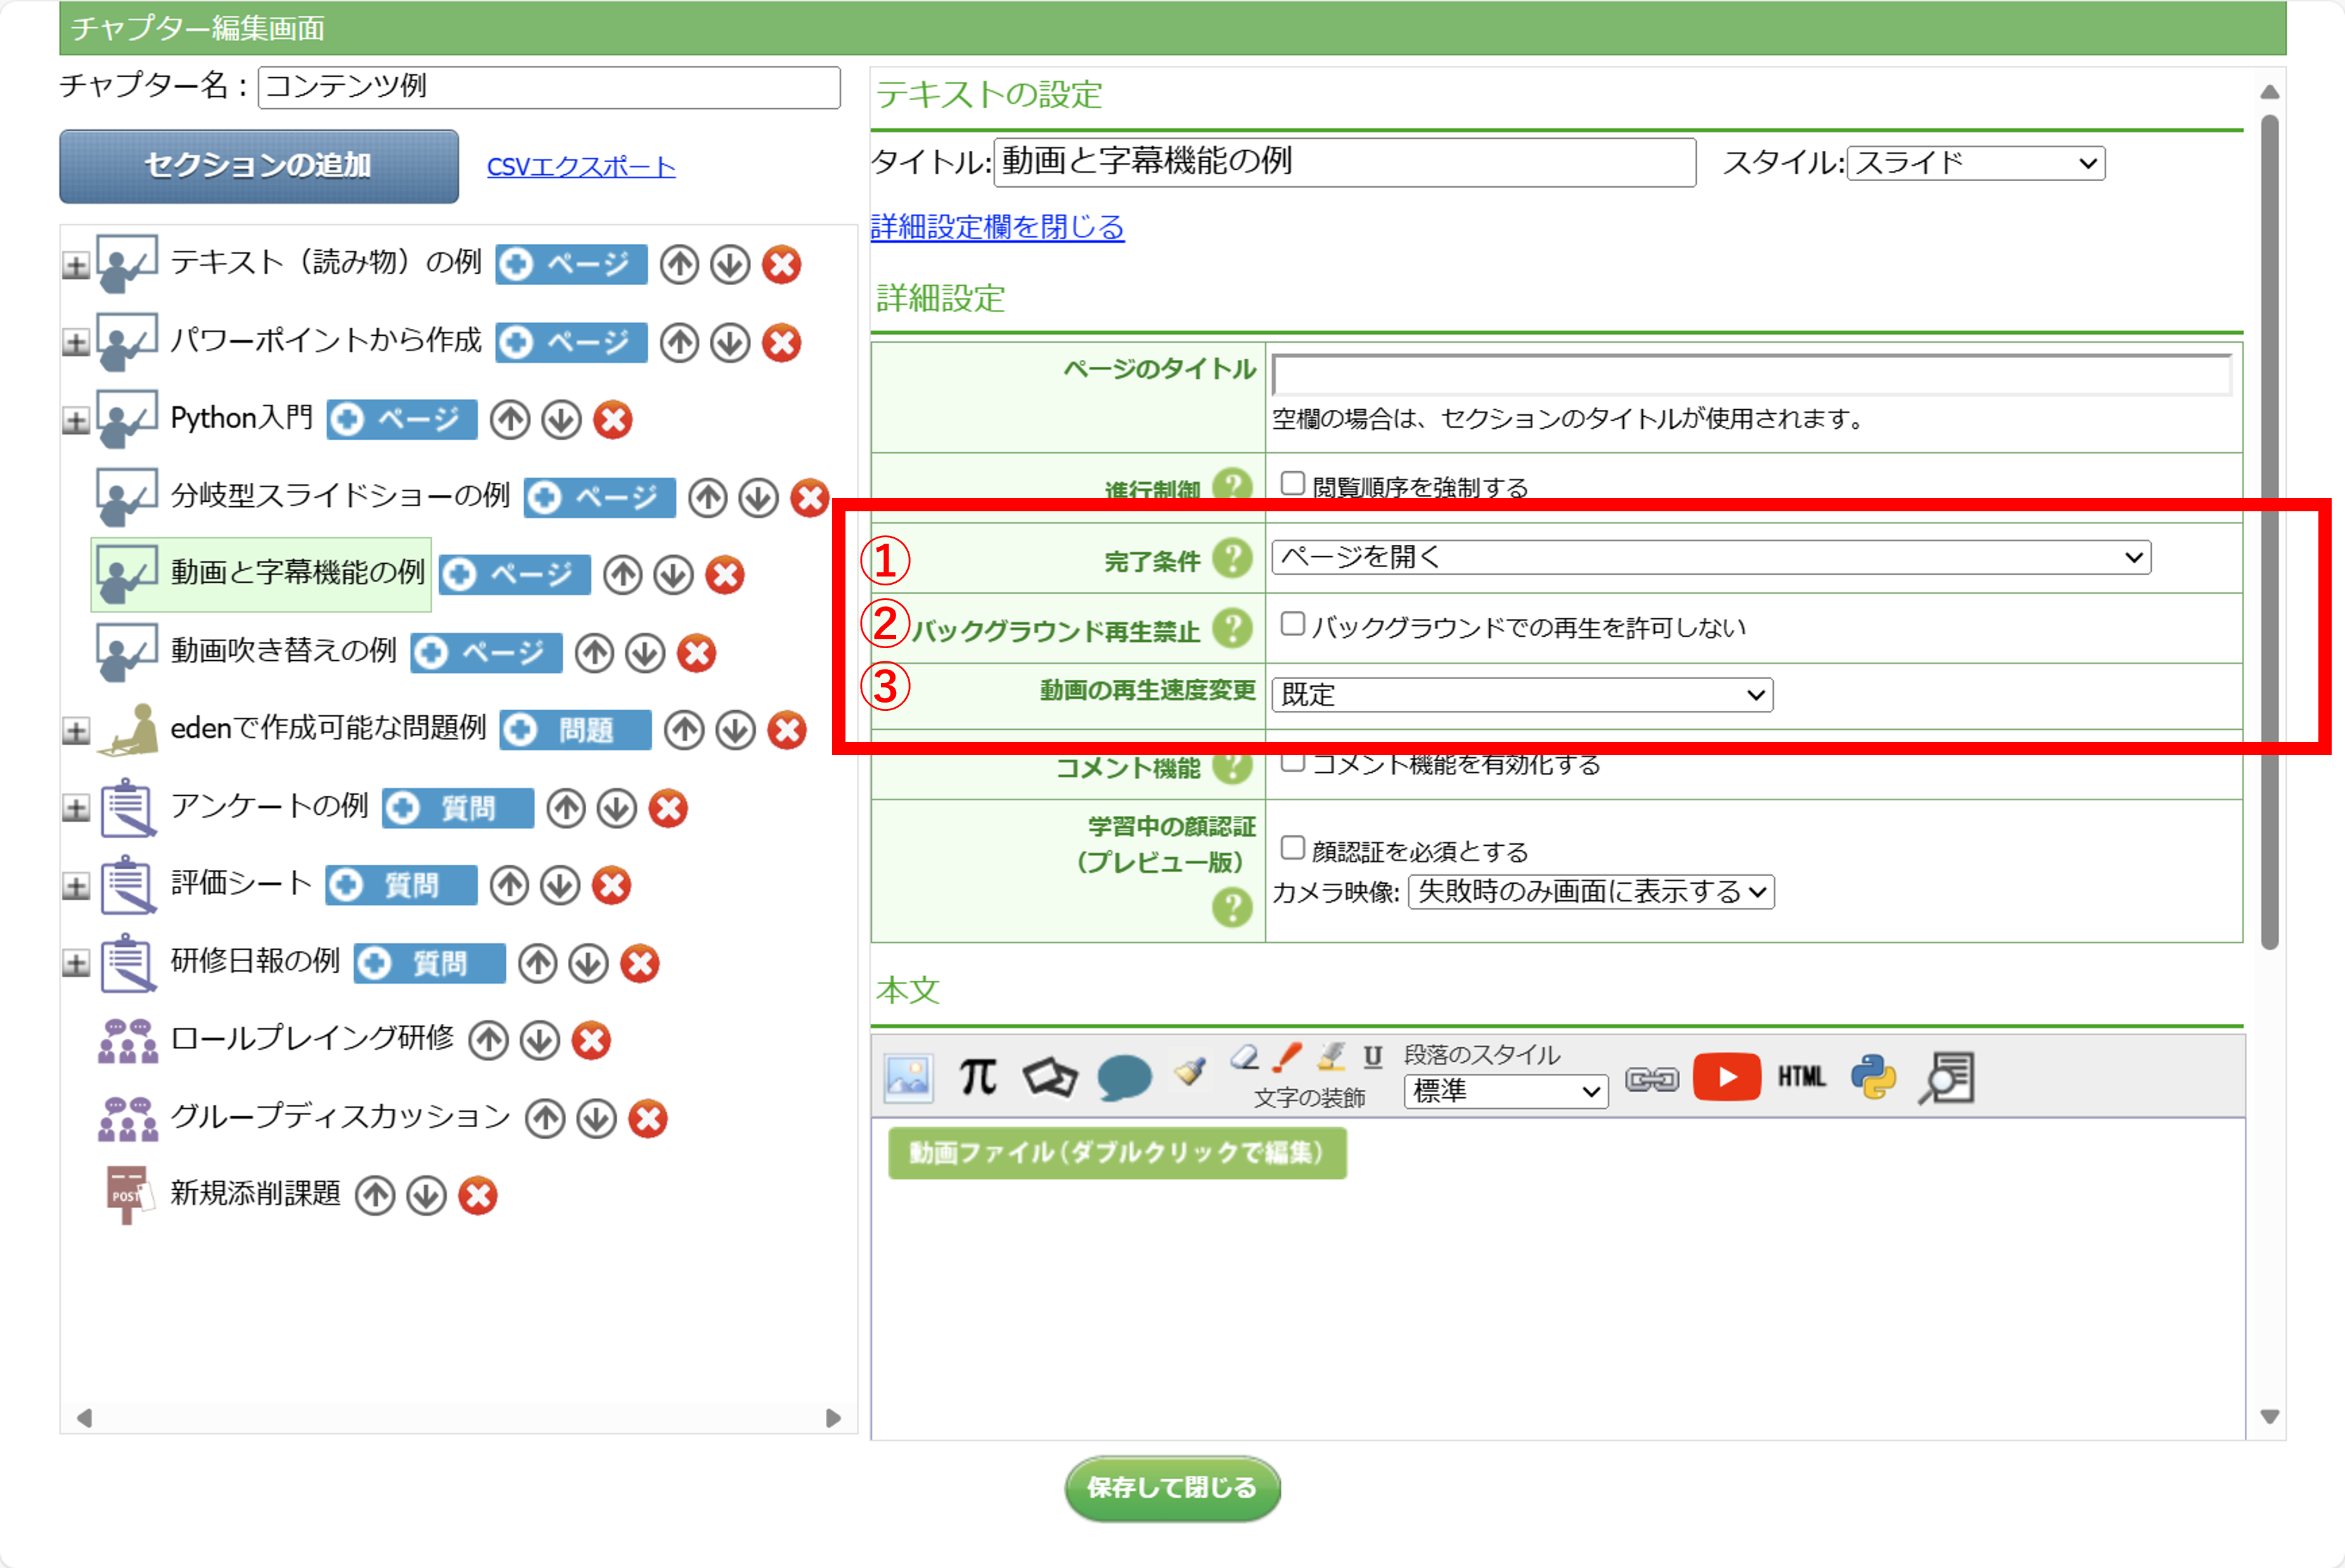This screenshot has height=1568, width=2345.
Task: Click the CSVエクスポート link
Action: (581, 166)
